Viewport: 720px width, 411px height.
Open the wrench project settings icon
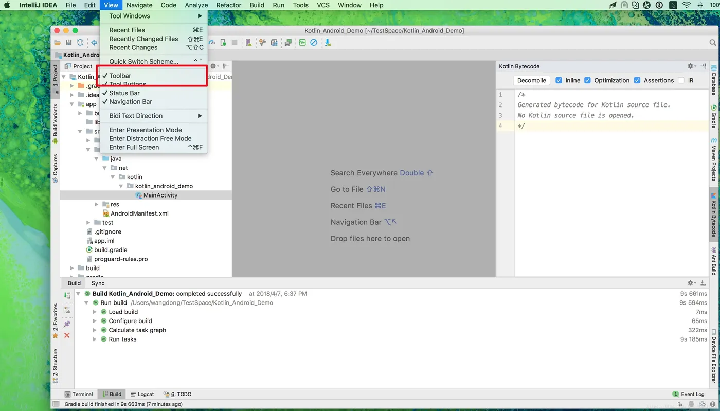pos(262,43)
